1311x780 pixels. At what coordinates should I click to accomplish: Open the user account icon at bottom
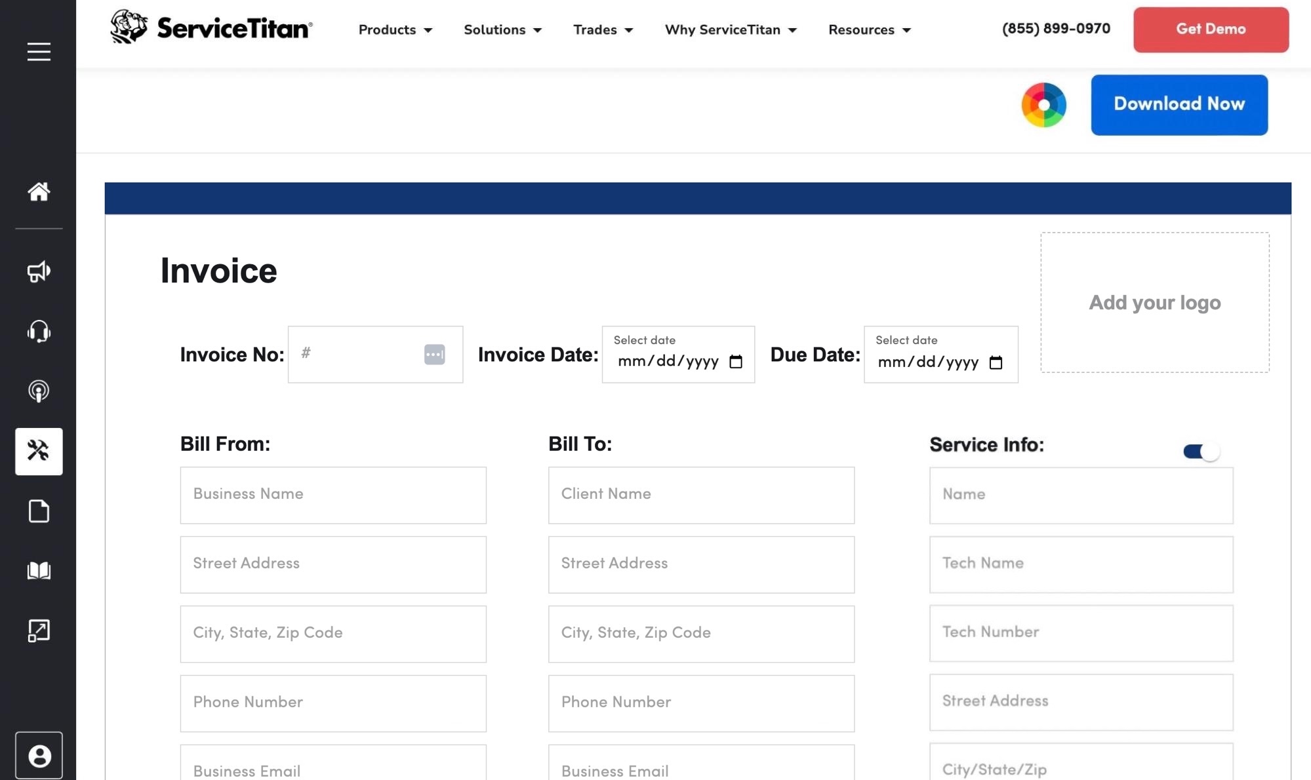pyautogui.click(x=39, y=755)
